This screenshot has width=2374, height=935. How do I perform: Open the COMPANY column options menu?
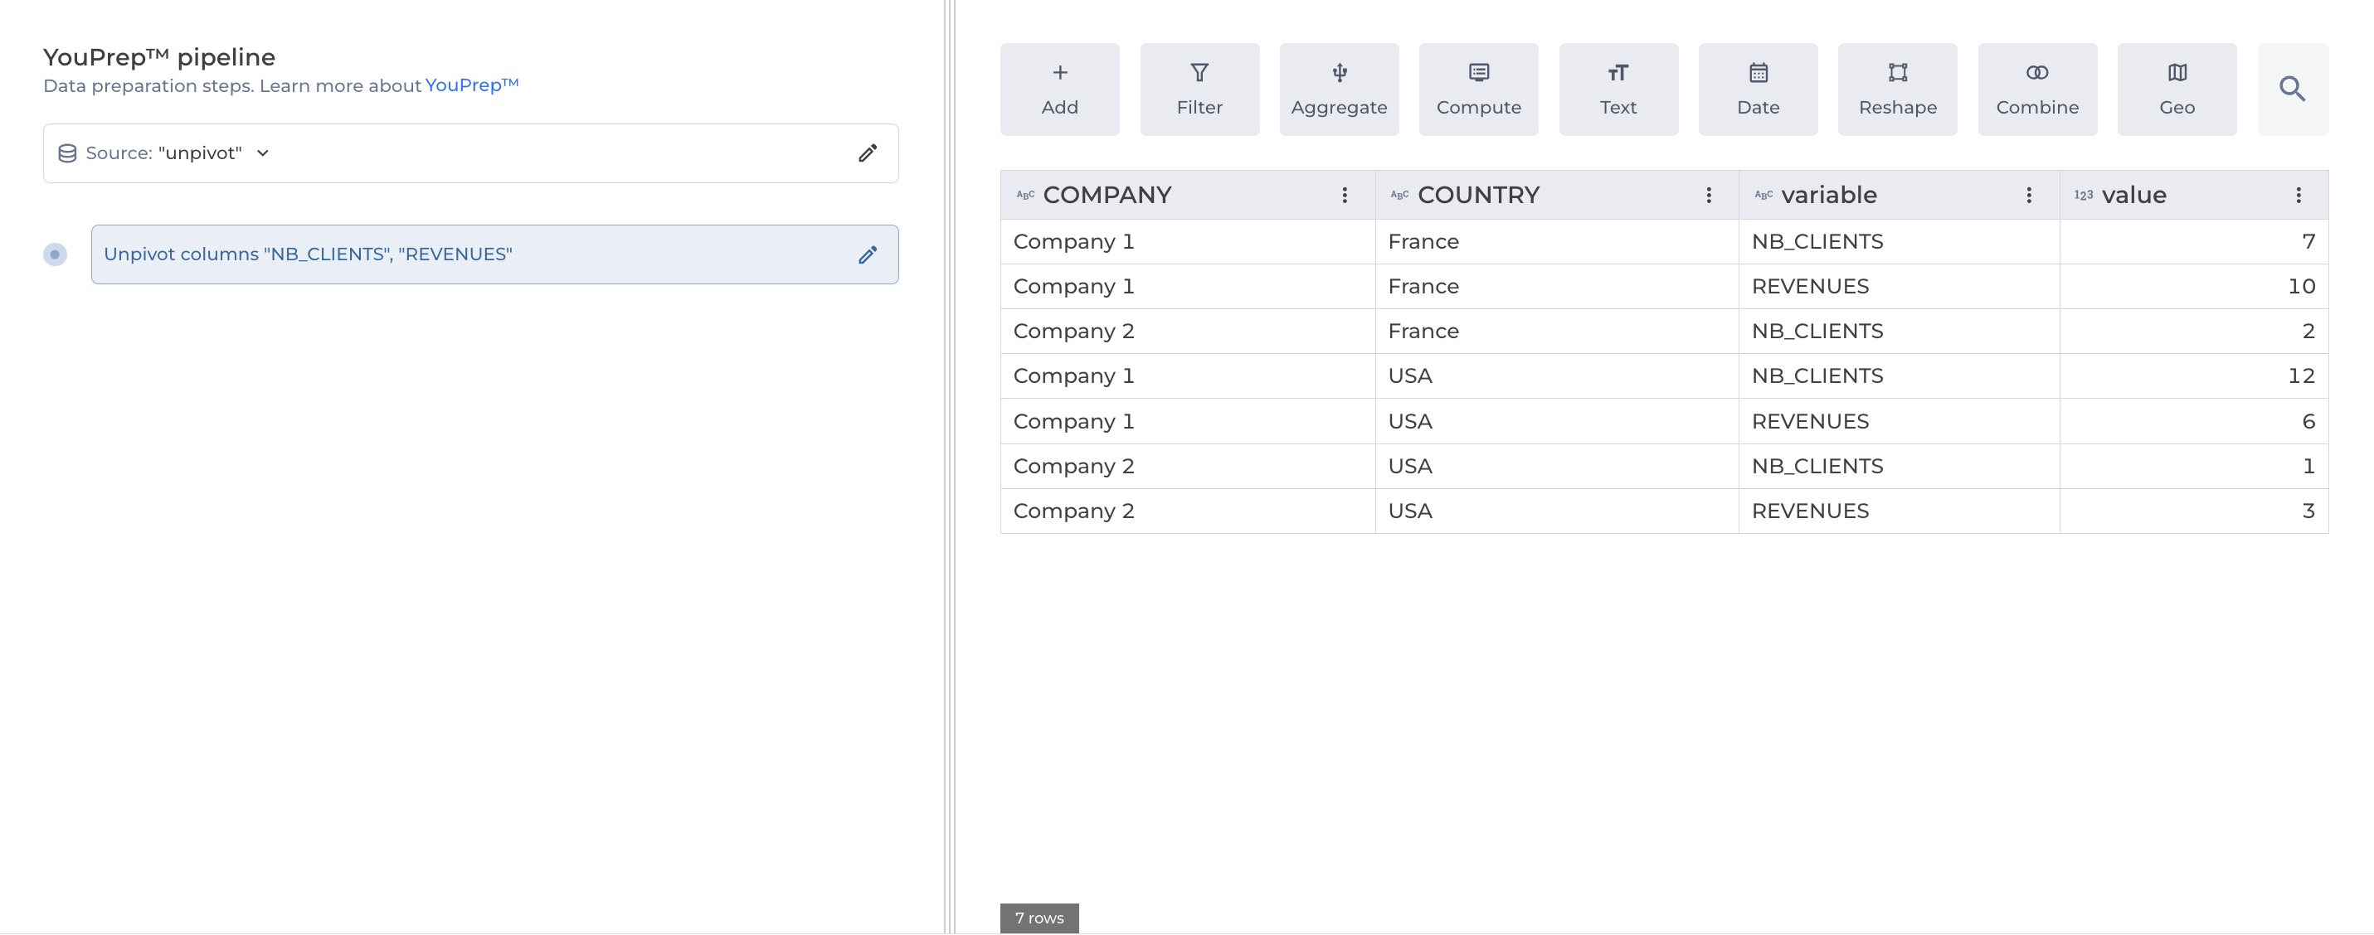pos(1344,194)
